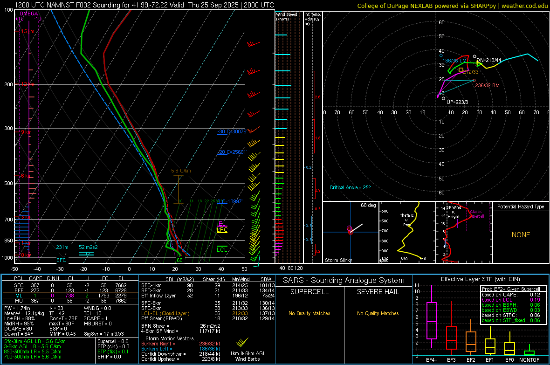
Task: Click the NONTOR box plot label
Action: coord(529,360)
